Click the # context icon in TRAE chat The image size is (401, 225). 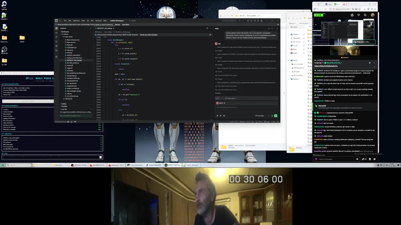click(221, 116)
